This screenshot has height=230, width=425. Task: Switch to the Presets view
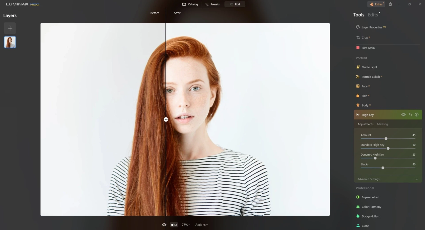pyautogui.click(x=212, y=4)
